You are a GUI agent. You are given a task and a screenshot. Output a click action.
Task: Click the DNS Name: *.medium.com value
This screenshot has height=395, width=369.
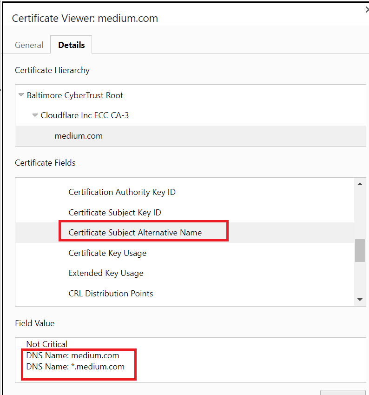75,367
